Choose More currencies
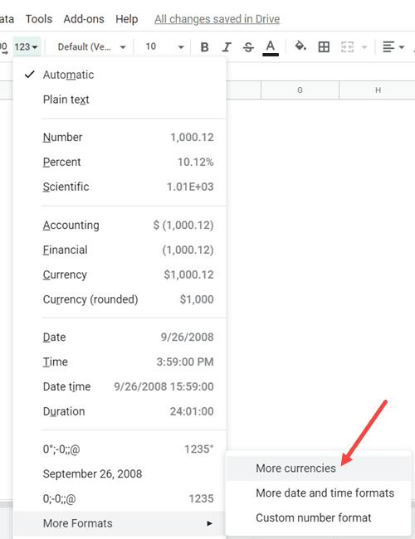The width and height of the screenshot is (415, 539). point(319,469)
